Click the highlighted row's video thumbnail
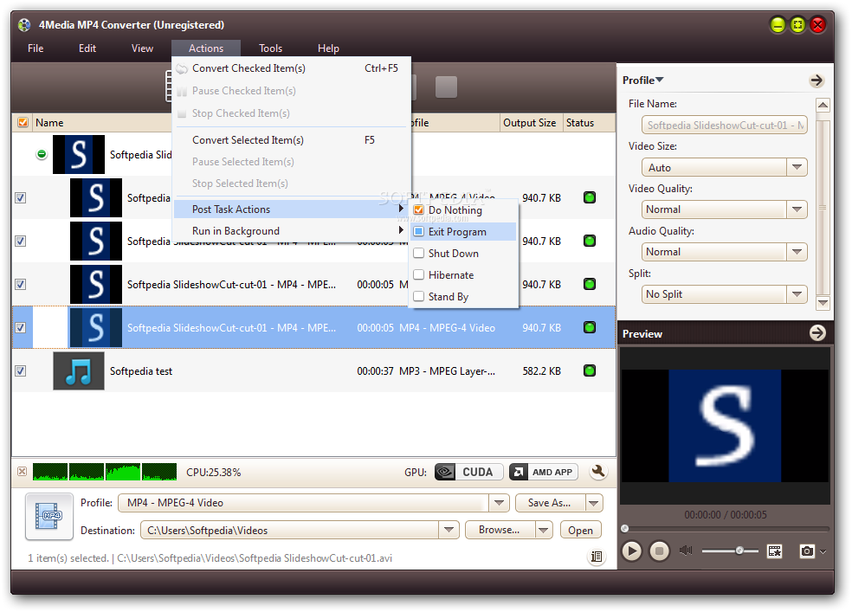Viewport: 852px width, 612px height. point(95,327)
